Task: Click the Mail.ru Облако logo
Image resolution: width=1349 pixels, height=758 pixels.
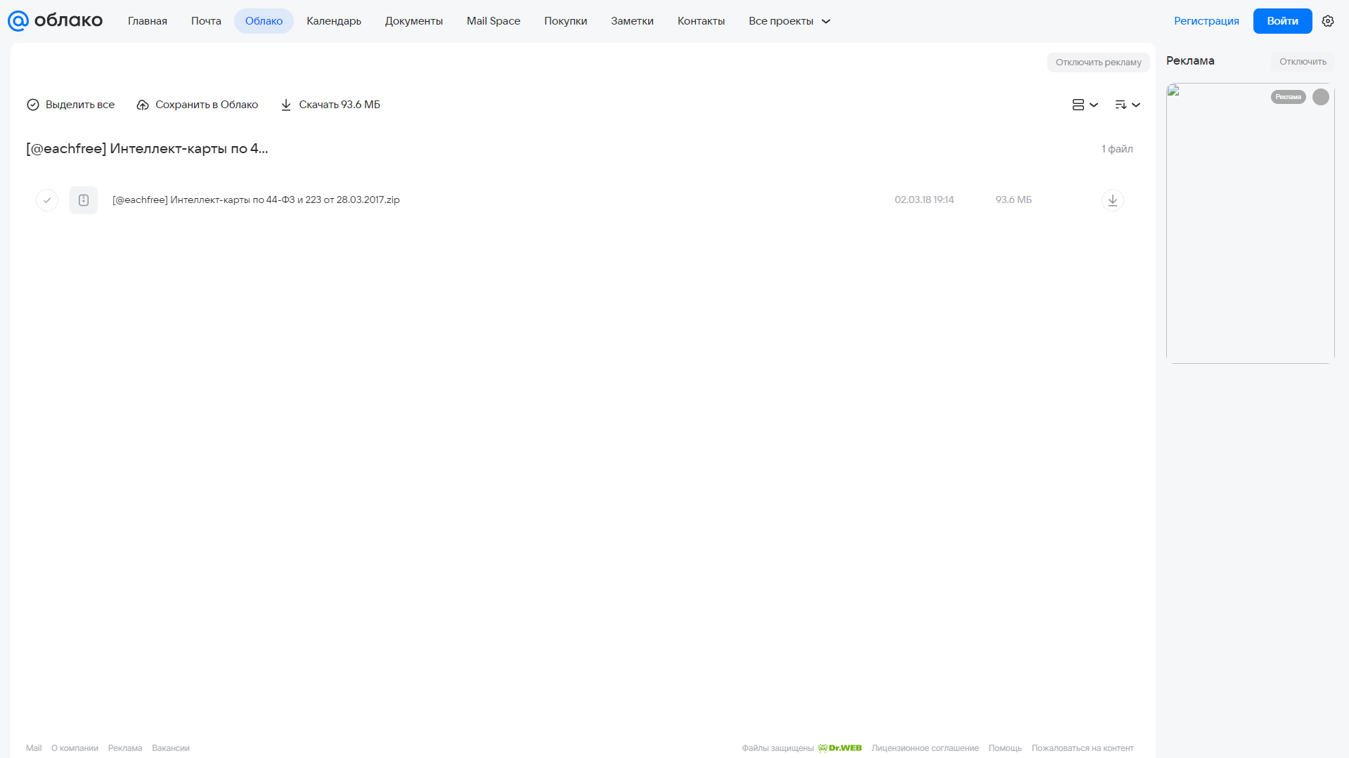Action: point(55,21)
